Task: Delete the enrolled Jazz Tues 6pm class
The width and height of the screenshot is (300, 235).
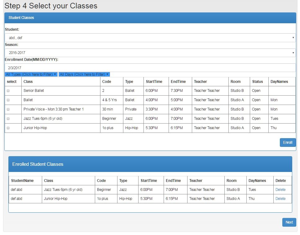Action: click(x=280, y=190)
